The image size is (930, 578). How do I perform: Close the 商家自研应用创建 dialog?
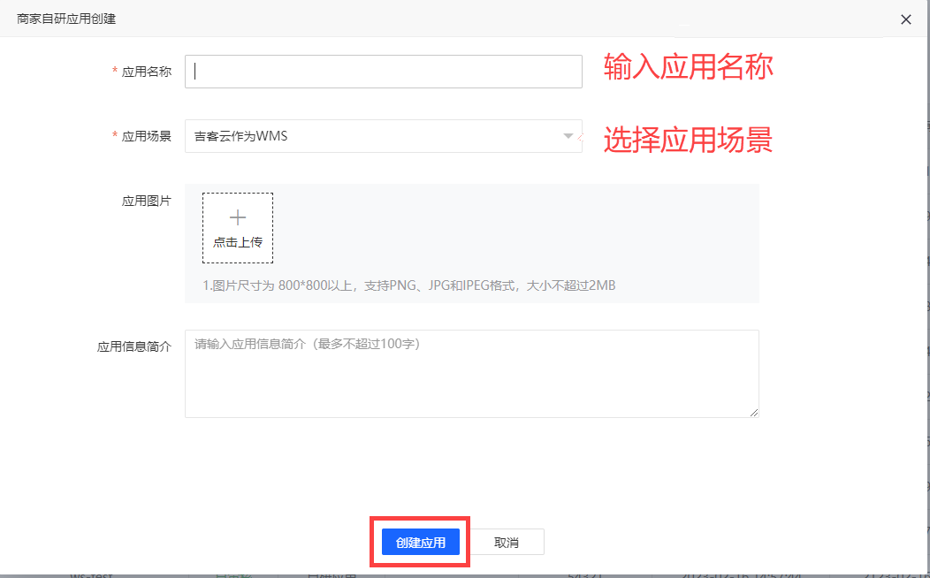point(905,19)
